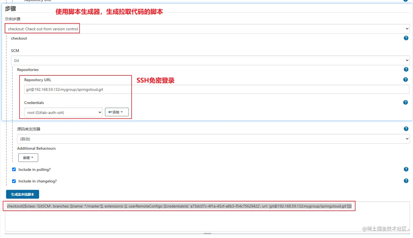
Task: Show help for the Credentials field
Action: pos(405,102)
